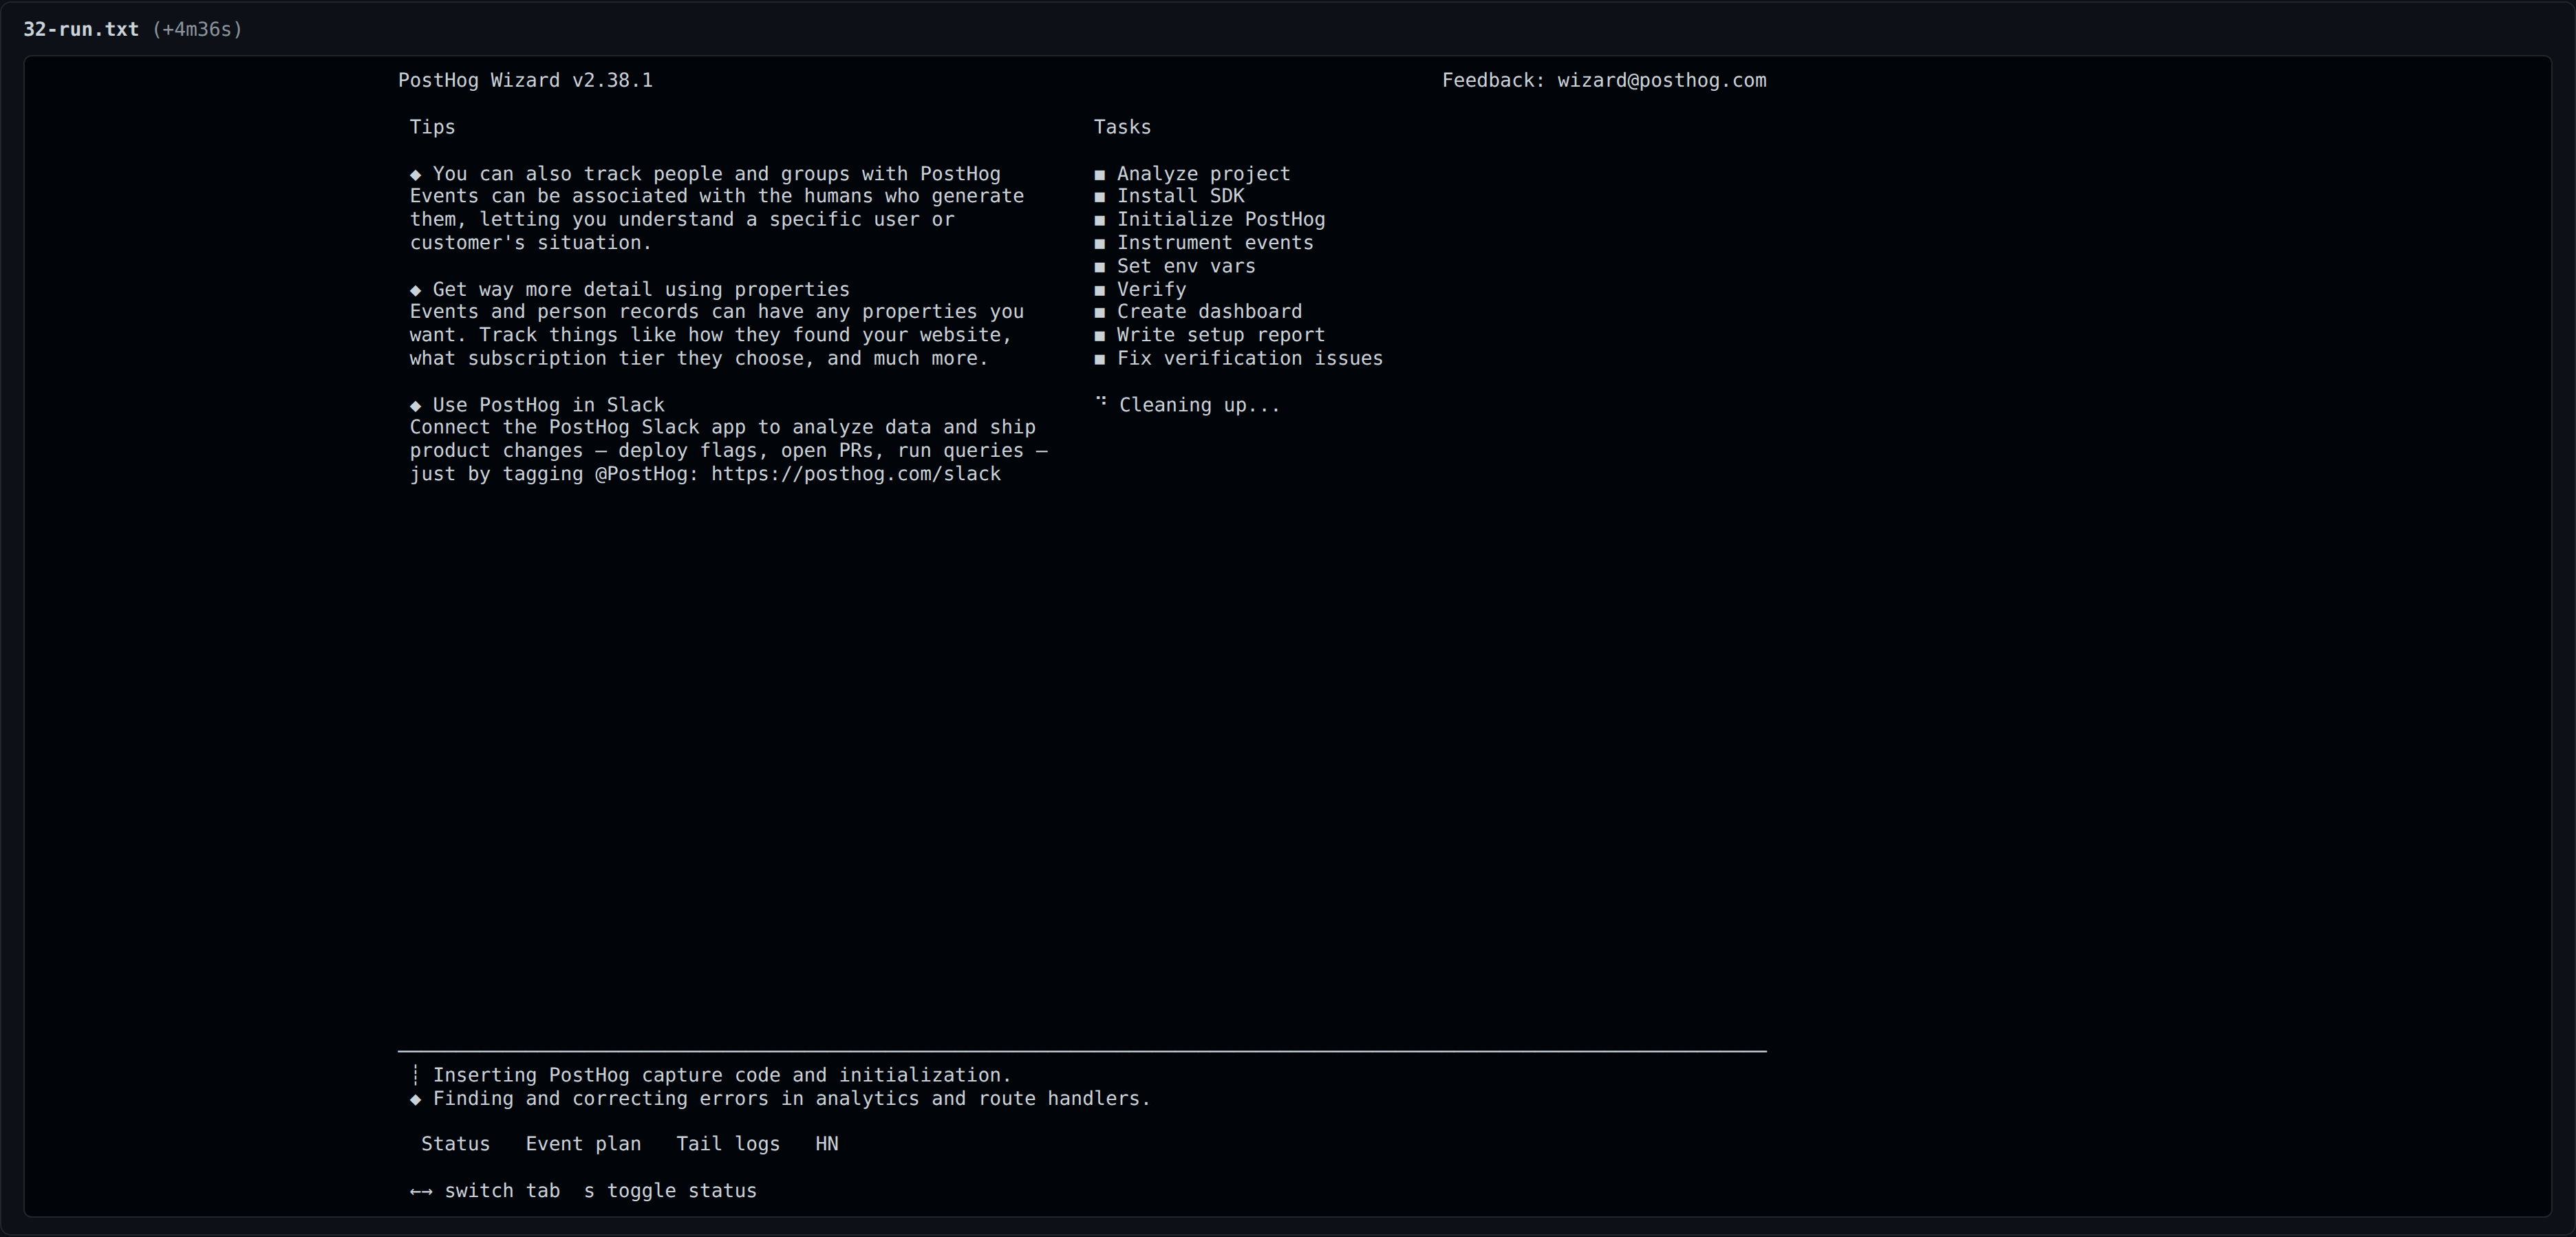The width and height of the screenshot is (2576, 1237).
Task: Click the wizard@posthog.com feedback email
Action: click(x=1661, y=81)
